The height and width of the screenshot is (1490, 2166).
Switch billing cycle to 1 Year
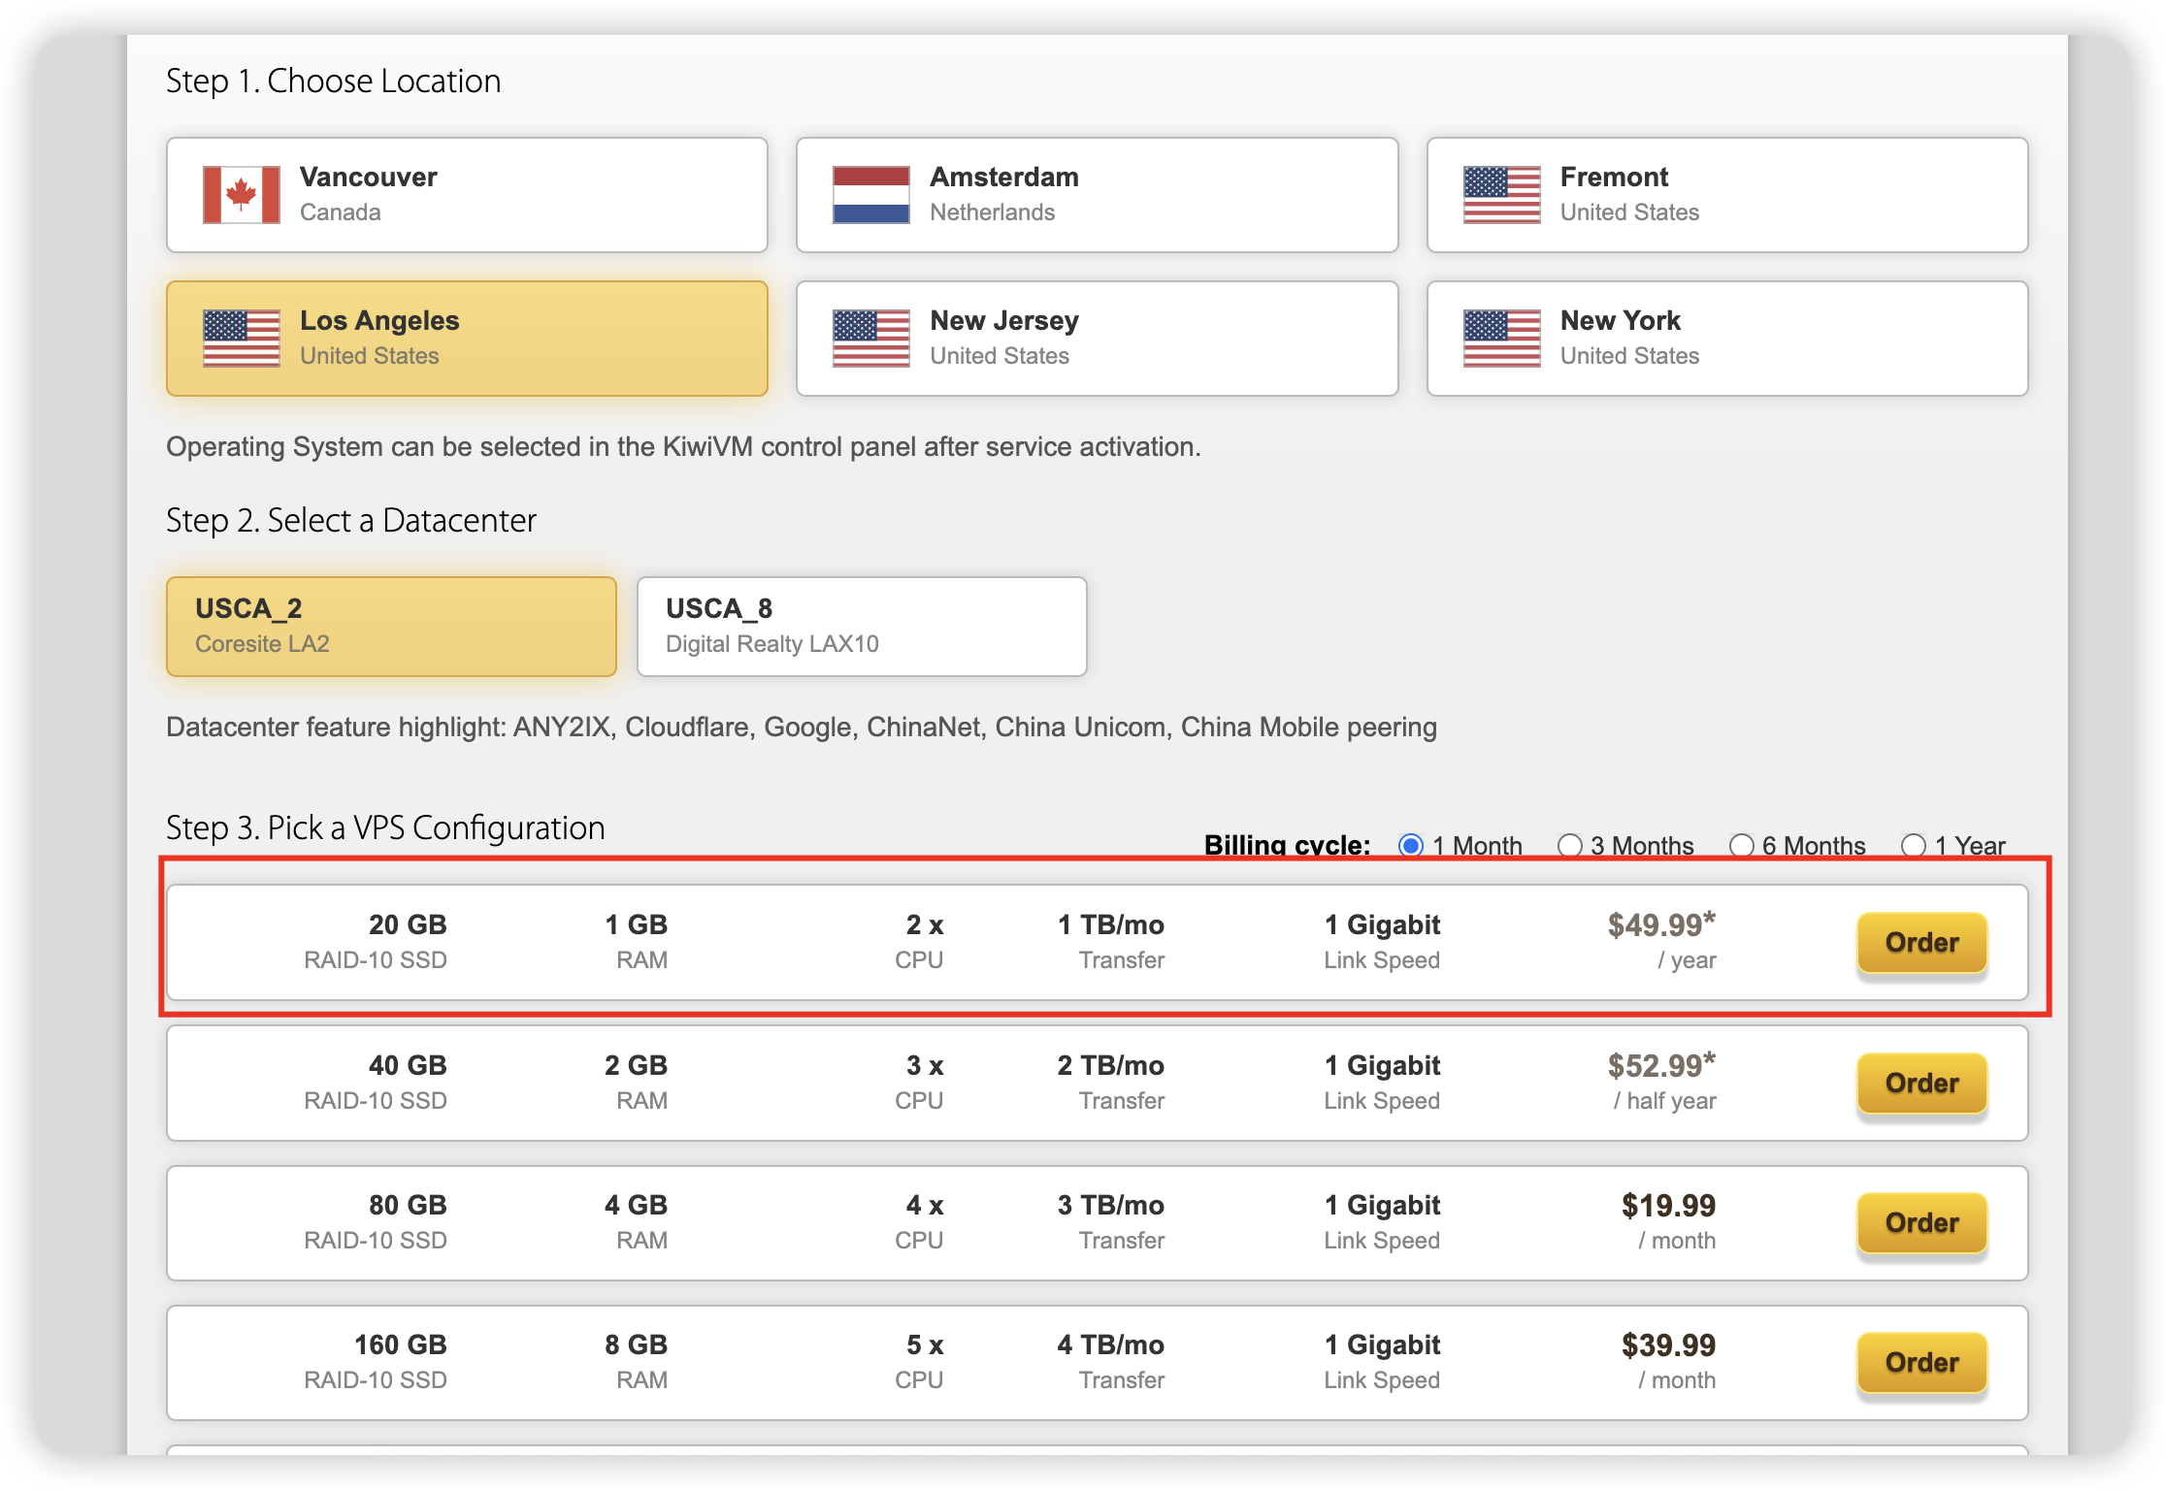(x=1913, y=845)
